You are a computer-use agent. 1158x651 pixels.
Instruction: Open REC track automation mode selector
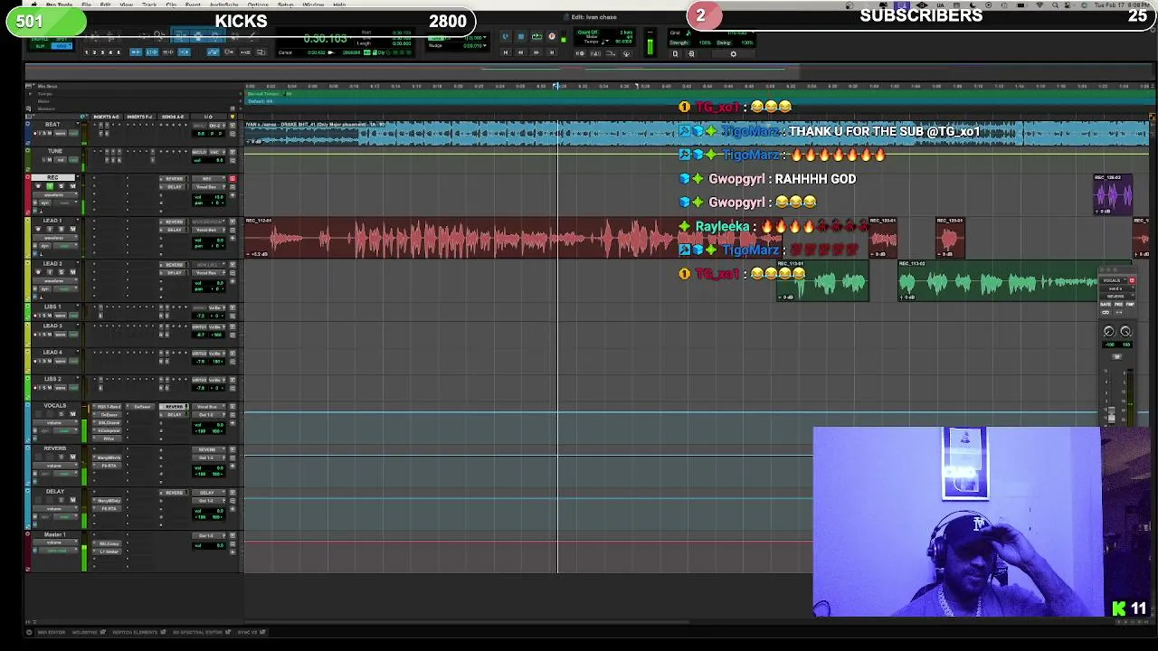coord(65,203)
